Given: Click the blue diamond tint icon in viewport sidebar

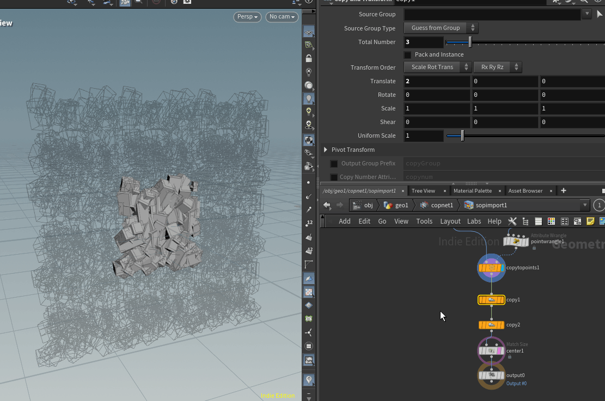Looking at the screenshot, I should pos(309,305).
